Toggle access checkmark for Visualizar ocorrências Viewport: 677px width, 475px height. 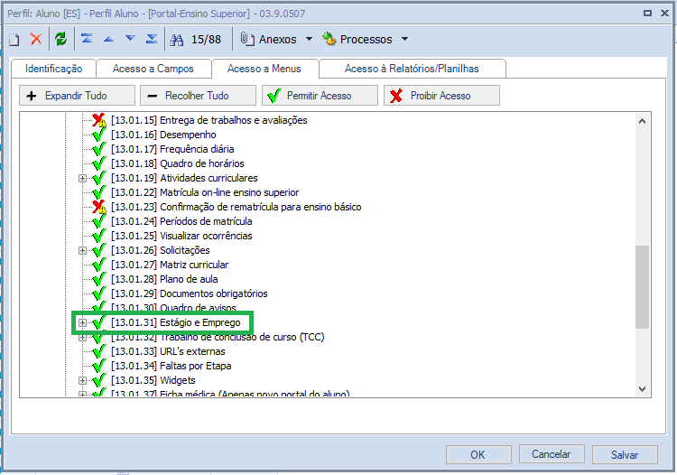pyautogui.click(x=99, y=236)
